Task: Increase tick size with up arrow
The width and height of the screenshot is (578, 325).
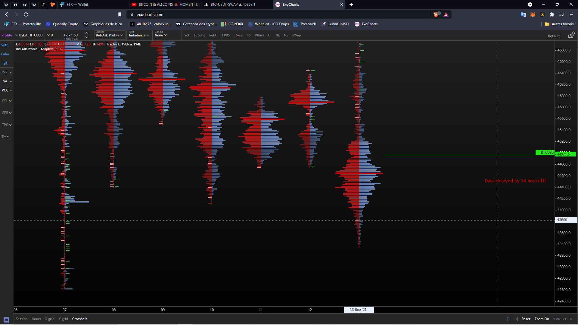Action: pos(87,33)
